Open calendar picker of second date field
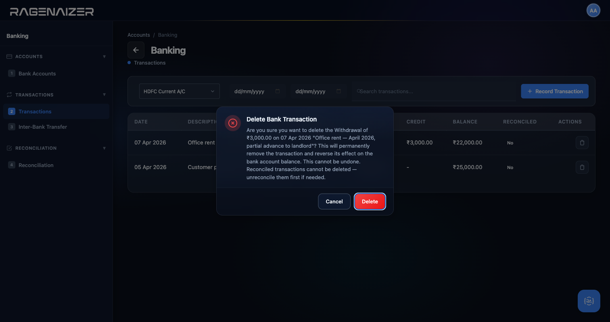Screen dimensions: 610x322 338,91
